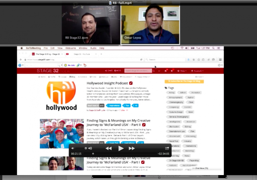This screenshot has width=257, height=180.
Task: Open McFarland USA Part II post title
Action: (118, 123)
